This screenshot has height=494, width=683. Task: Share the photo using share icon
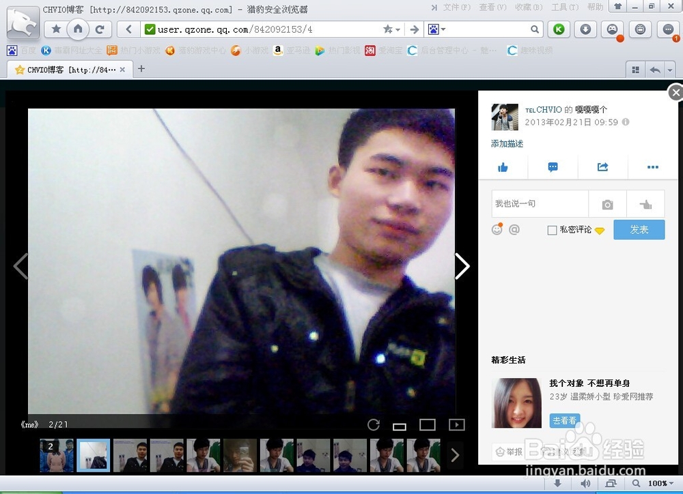(602, 167)
